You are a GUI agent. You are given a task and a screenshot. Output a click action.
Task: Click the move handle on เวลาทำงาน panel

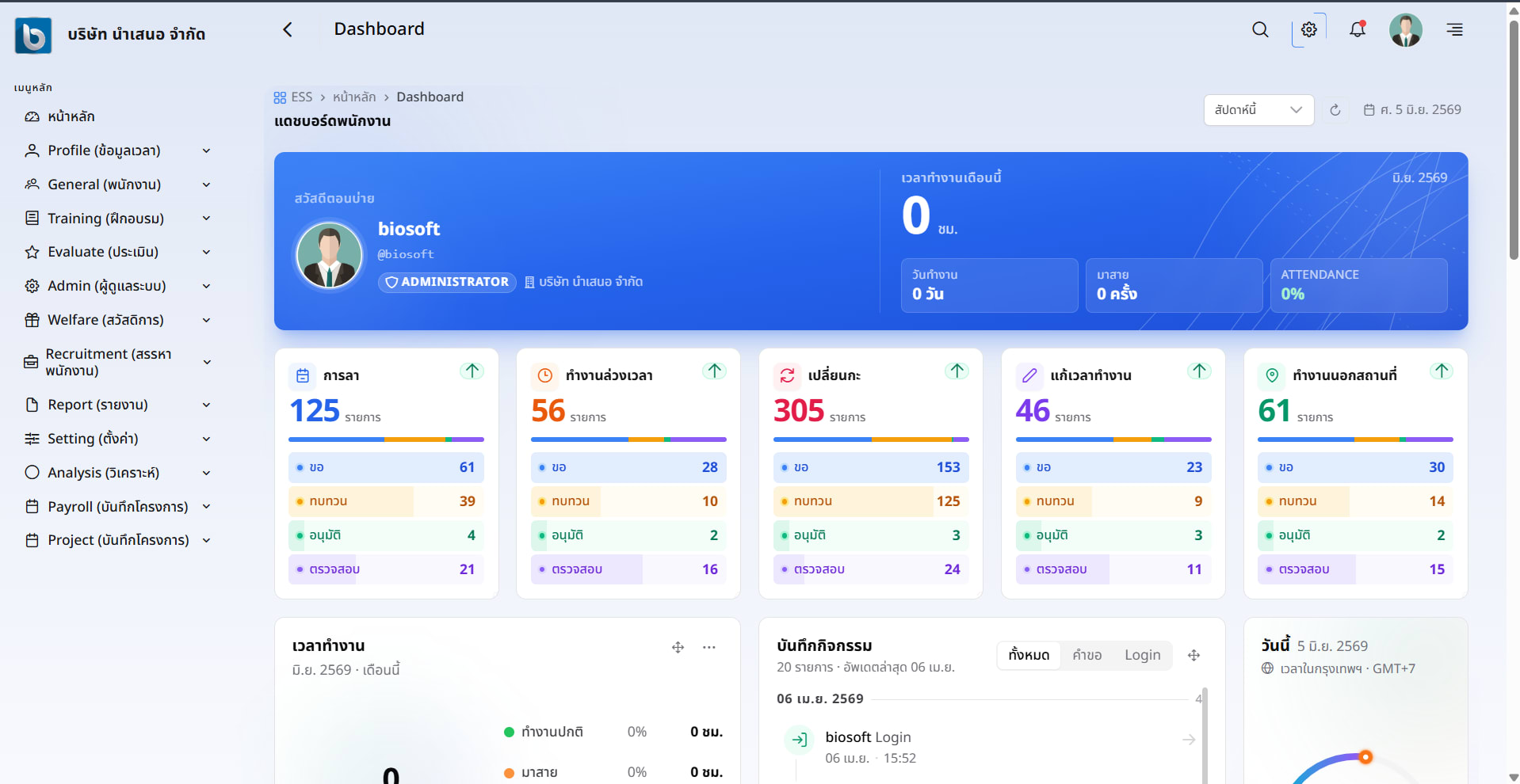click(x=678, y=647)
